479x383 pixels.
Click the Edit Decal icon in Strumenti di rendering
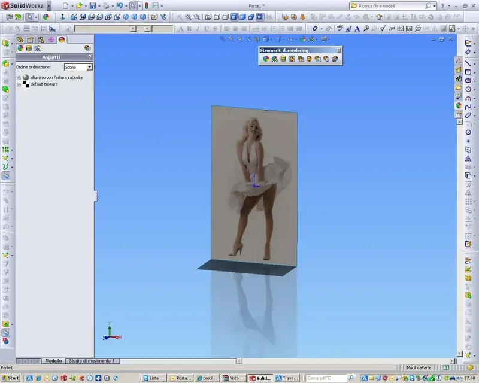click(x=283, y=59)
